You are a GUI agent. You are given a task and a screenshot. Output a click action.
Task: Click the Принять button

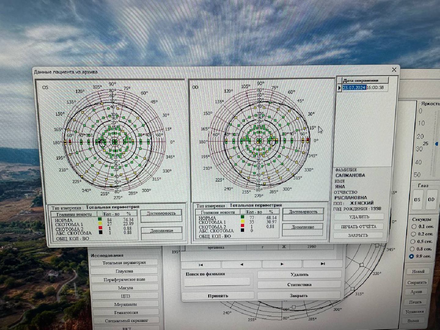218,296
